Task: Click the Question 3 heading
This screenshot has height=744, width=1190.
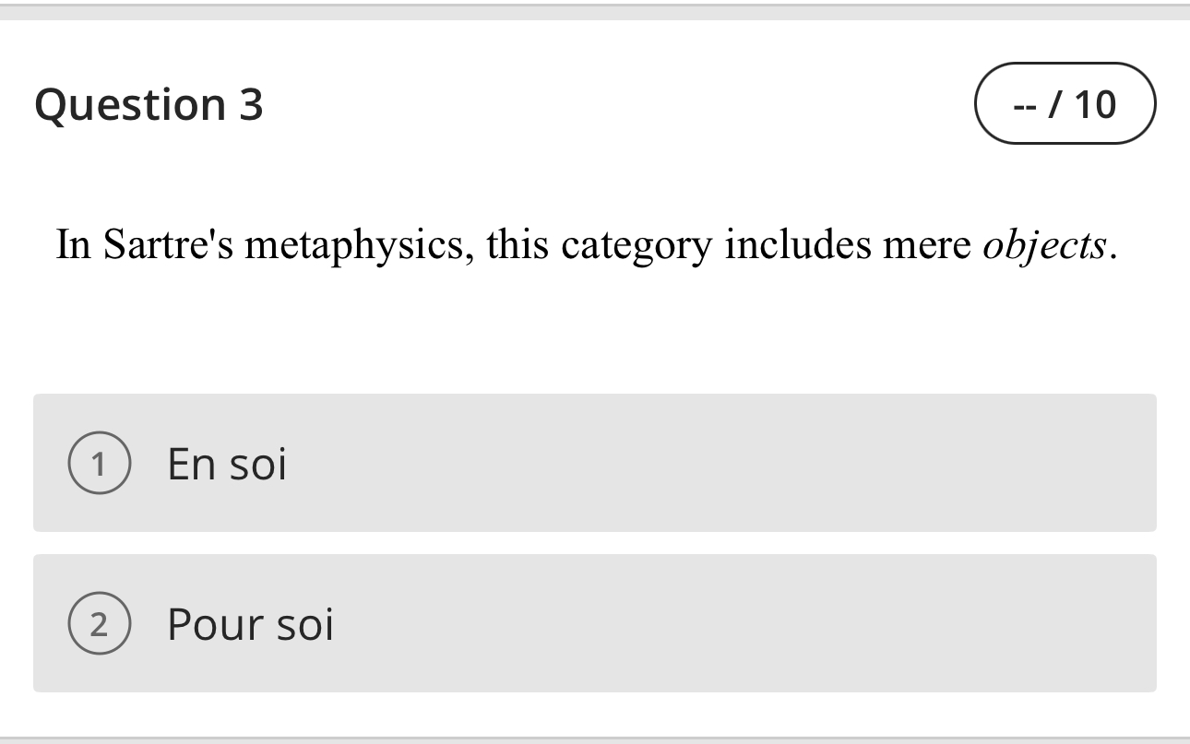Action: click(x=149, y=103)
